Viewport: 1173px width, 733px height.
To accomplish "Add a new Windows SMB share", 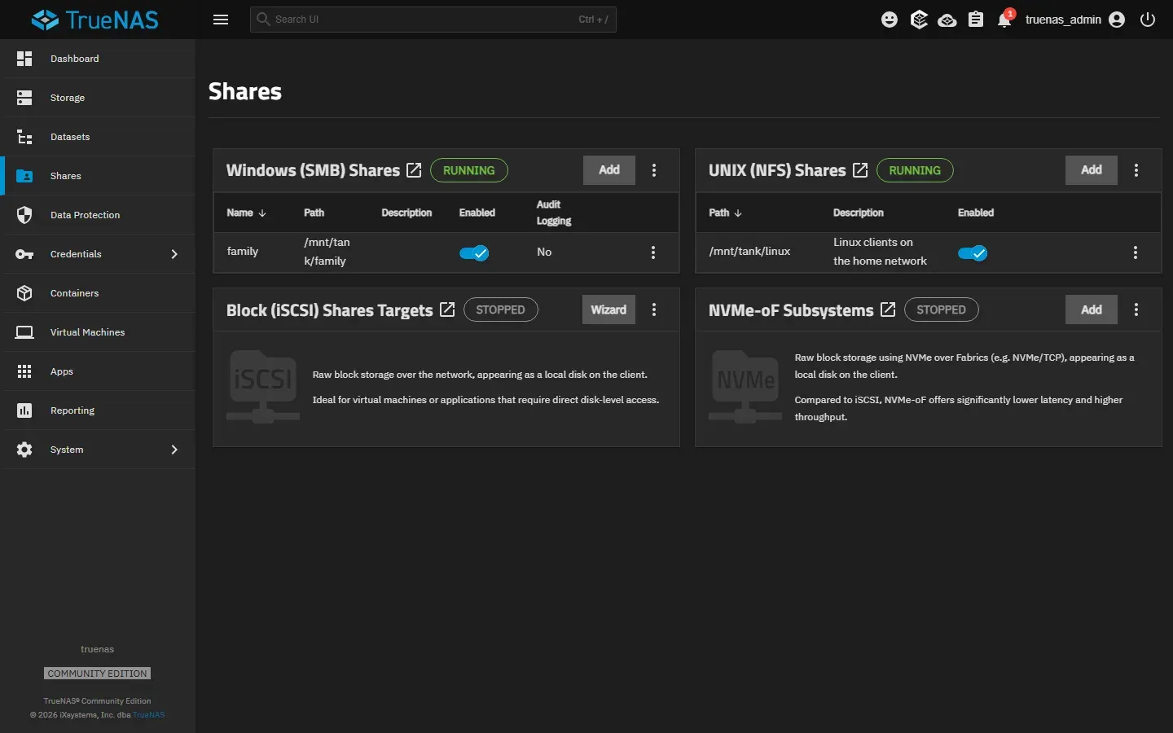I will [x=609, y=170].
